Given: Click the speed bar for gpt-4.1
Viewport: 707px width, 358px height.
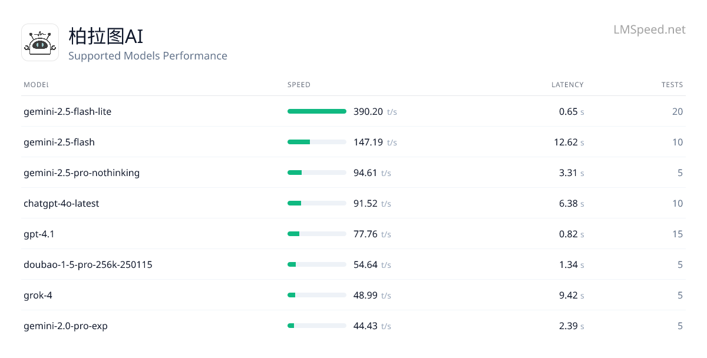Looking at the screenshot, I should click(317, 234).
